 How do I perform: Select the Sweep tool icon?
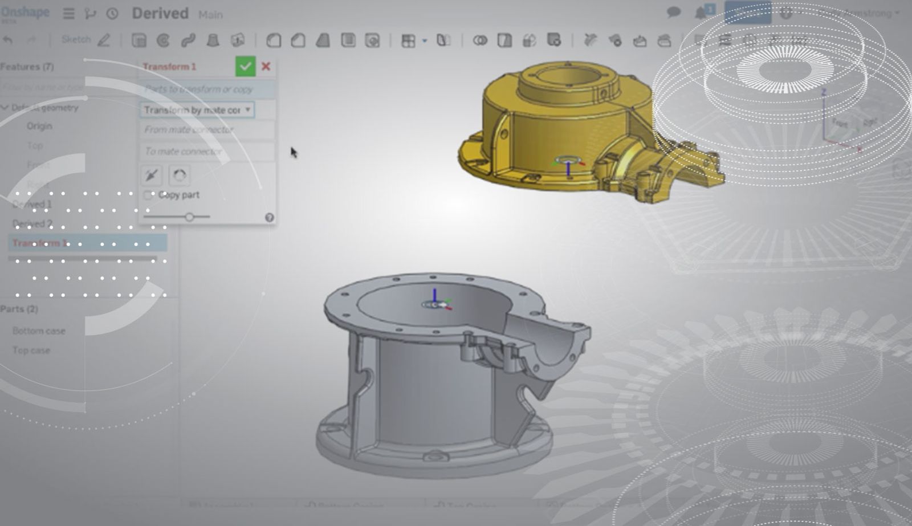(188, 40)
